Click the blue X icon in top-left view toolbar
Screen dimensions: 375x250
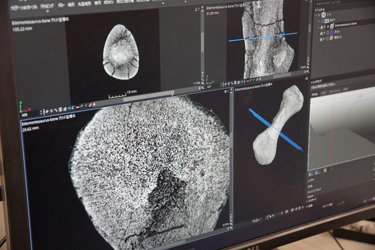[69, 108]
